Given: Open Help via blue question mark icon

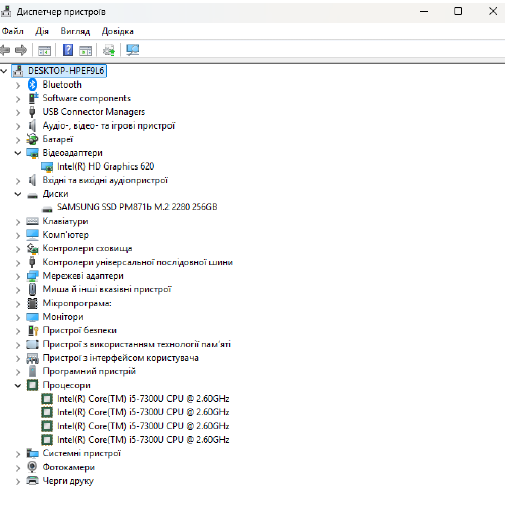Looking at the screenshot, I should (68, 50).
